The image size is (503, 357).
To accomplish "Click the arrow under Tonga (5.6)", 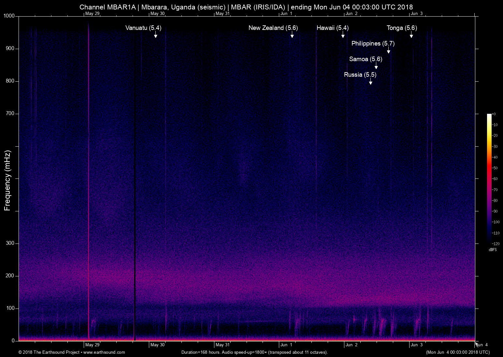I will pos(411,35).
